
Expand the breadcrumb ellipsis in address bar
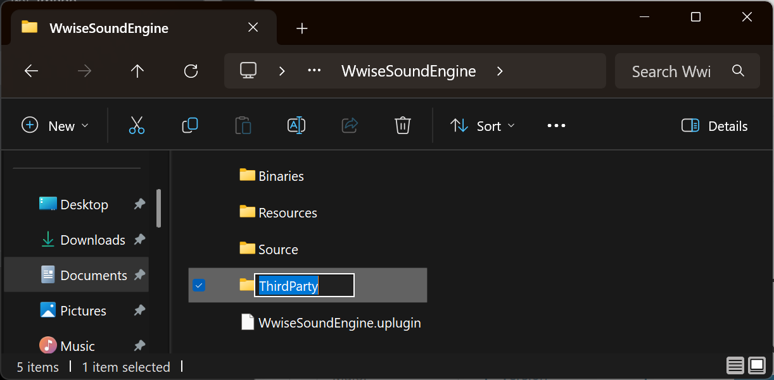[x=314, y=71]
